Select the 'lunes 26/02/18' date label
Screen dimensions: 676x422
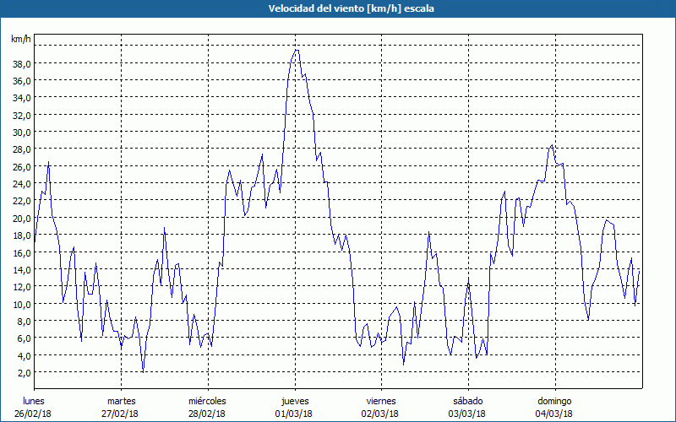click(35, 407)
